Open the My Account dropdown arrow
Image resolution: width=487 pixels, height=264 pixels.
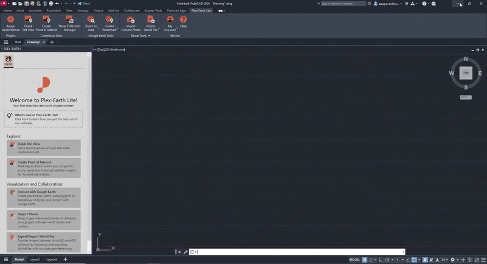177,28
